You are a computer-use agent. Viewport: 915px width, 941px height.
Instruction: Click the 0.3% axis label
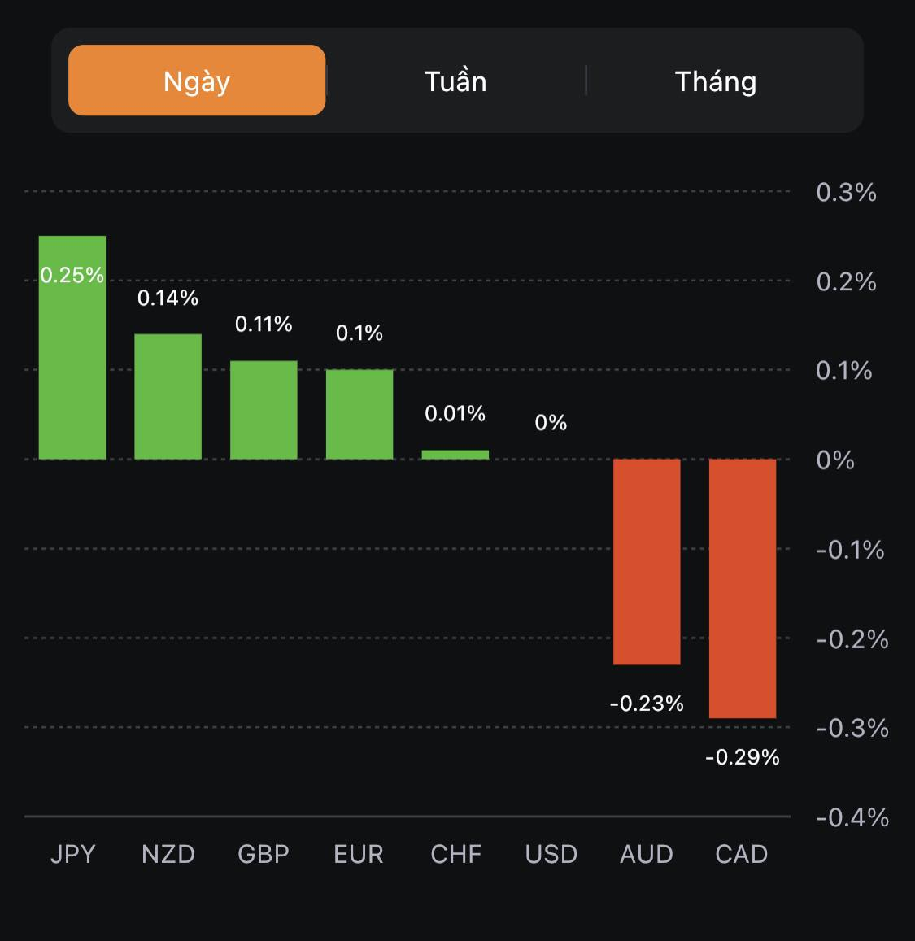tap(846, 193)
